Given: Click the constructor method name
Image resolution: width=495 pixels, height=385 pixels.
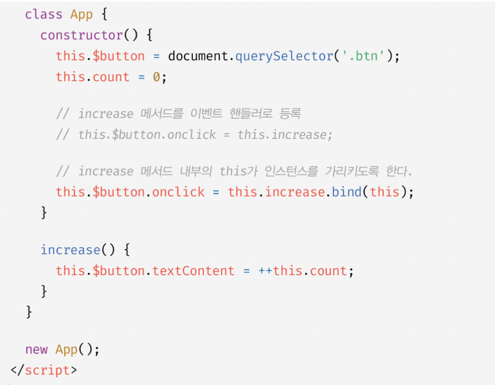Looking at the screenshot, I should [x=81, y=35].
